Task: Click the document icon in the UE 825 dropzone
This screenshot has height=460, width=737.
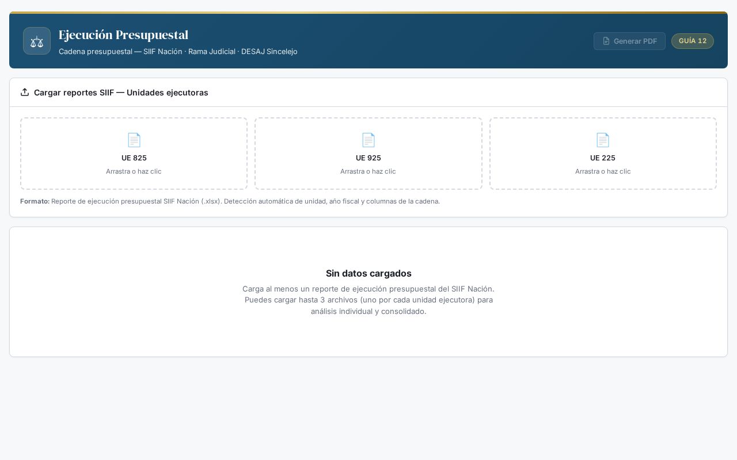Action: 134,140
